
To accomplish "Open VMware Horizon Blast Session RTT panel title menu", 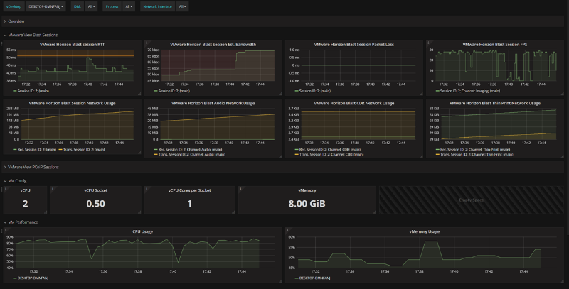I will point(73,45).
